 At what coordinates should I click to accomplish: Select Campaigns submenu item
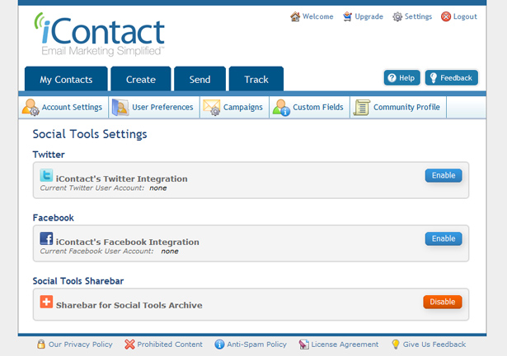point(234,107)
